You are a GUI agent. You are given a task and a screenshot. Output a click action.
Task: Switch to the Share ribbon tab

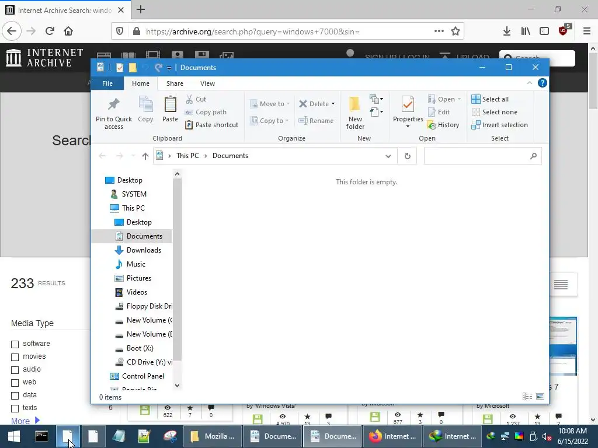[175, 83]
